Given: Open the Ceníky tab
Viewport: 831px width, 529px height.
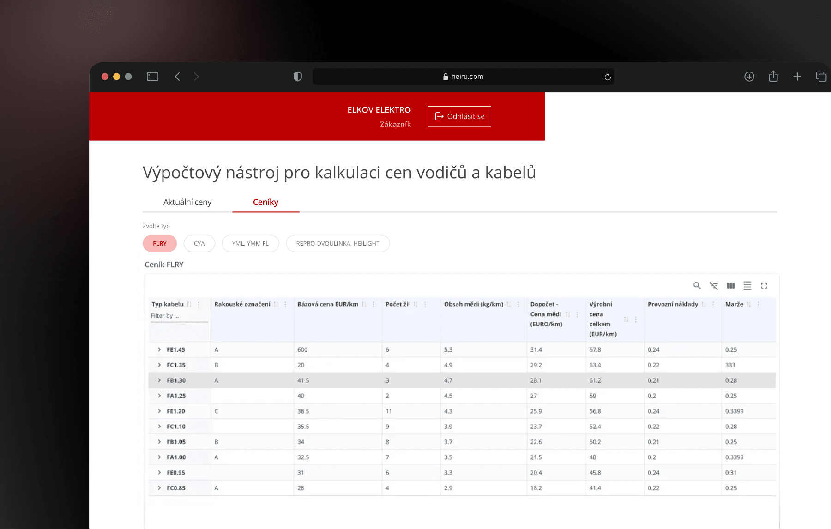Looking at the screenshot, I should (x=265, y=202).
